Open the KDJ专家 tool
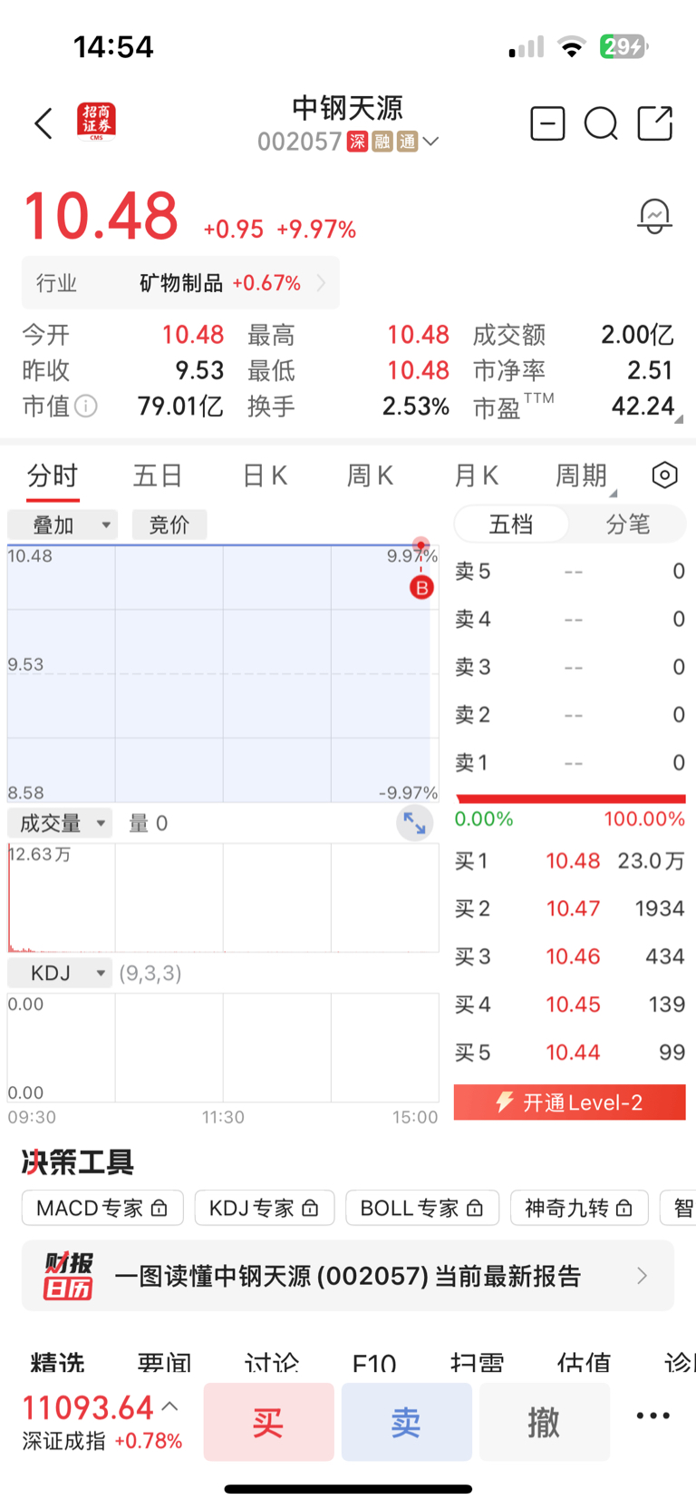 [264, 1208]
